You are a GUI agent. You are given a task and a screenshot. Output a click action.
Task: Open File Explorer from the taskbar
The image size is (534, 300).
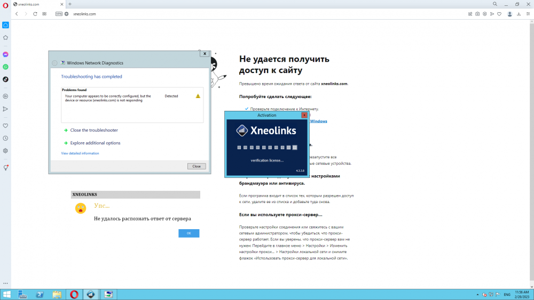pos(57,294)
